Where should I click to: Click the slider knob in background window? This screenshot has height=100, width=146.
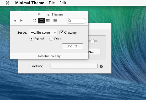pos(92,41)
